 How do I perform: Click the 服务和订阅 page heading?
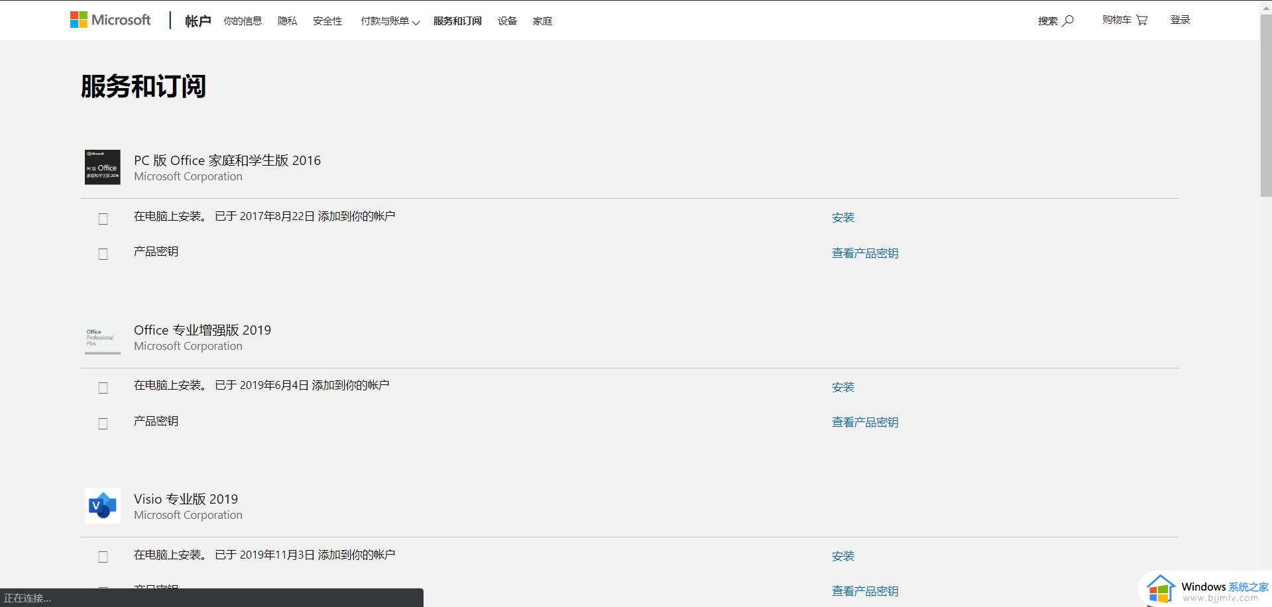point(143,86)
